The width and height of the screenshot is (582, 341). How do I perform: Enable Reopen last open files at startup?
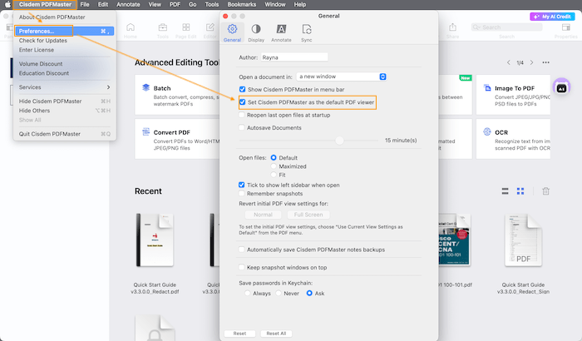(x=242, y=115)
